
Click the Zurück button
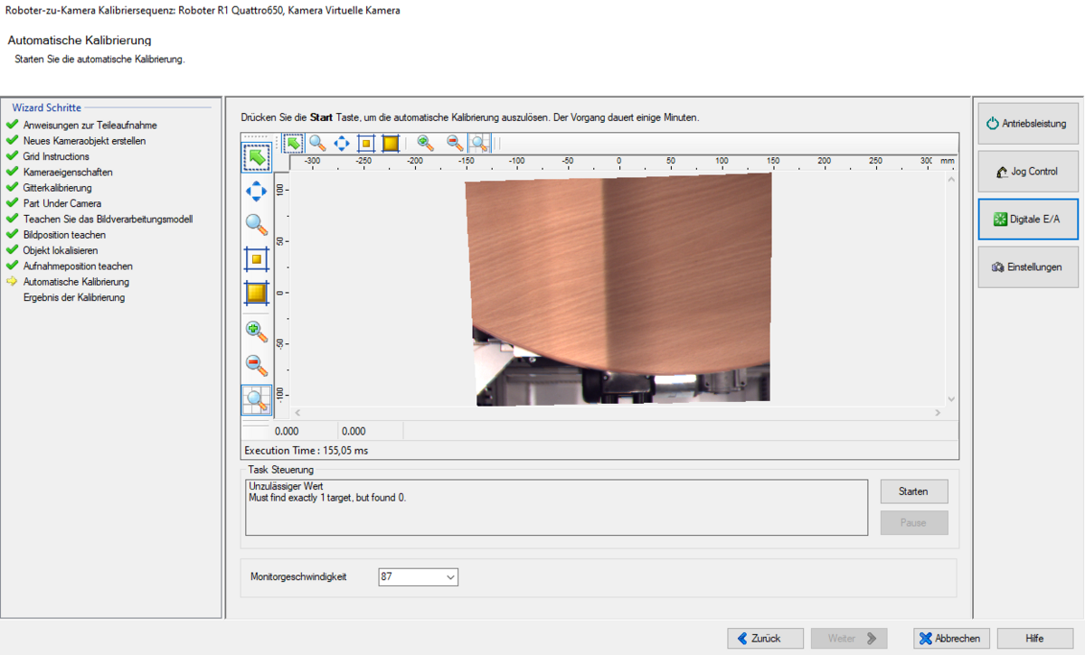766,638
